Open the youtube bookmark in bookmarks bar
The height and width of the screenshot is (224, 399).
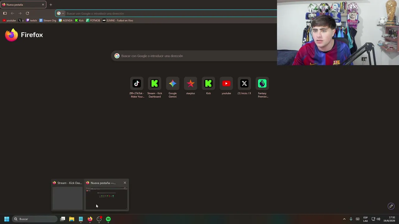click(9, 21)
